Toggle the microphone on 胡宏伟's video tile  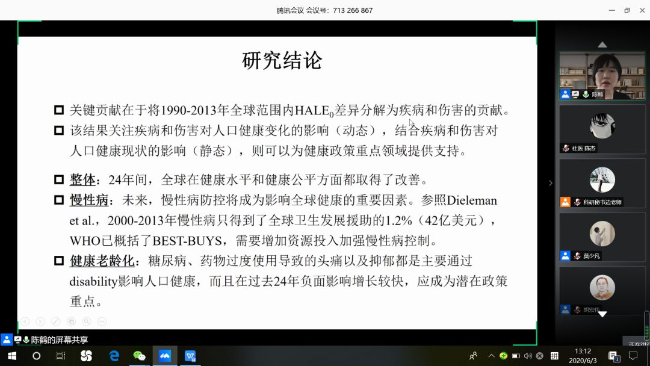click(x=577, y=308)
